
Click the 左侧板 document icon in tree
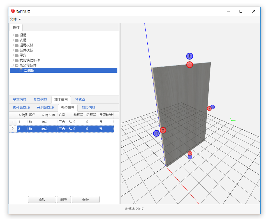click(x=21, y=70)
